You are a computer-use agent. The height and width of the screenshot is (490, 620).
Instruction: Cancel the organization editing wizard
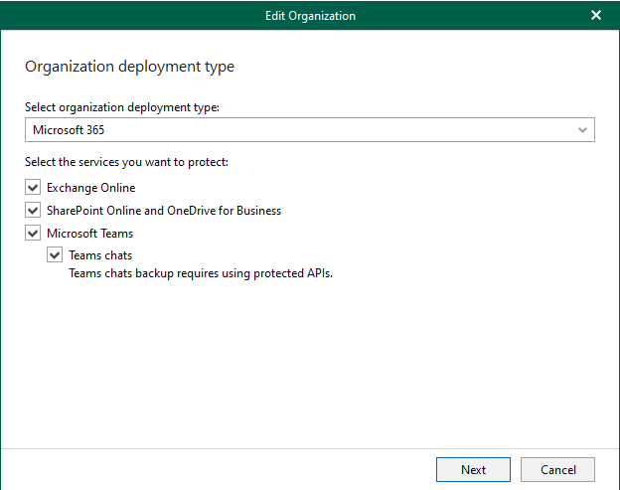(x=557, y=470)
